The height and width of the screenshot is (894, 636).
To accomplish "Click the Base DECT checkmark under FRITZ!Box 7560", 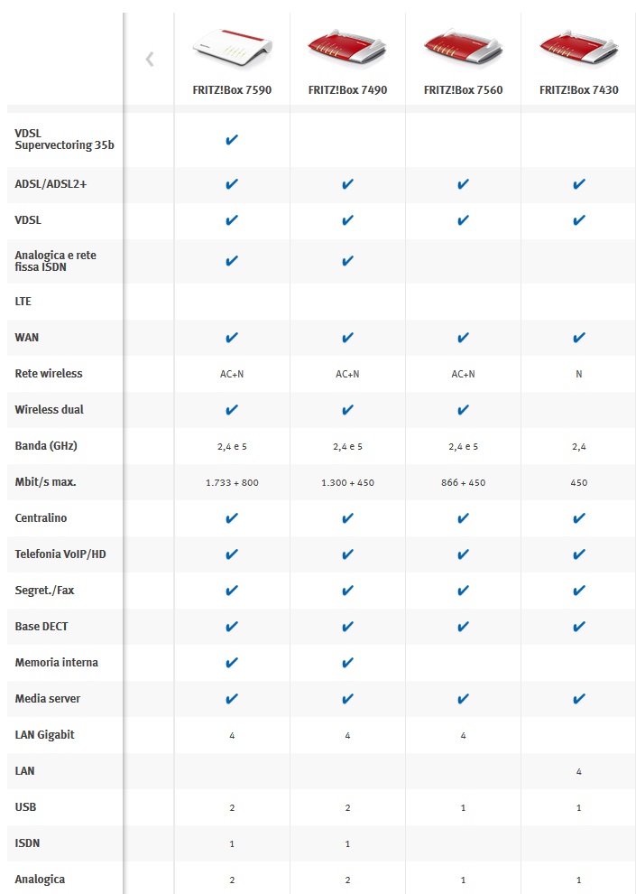I will (463, 627).
